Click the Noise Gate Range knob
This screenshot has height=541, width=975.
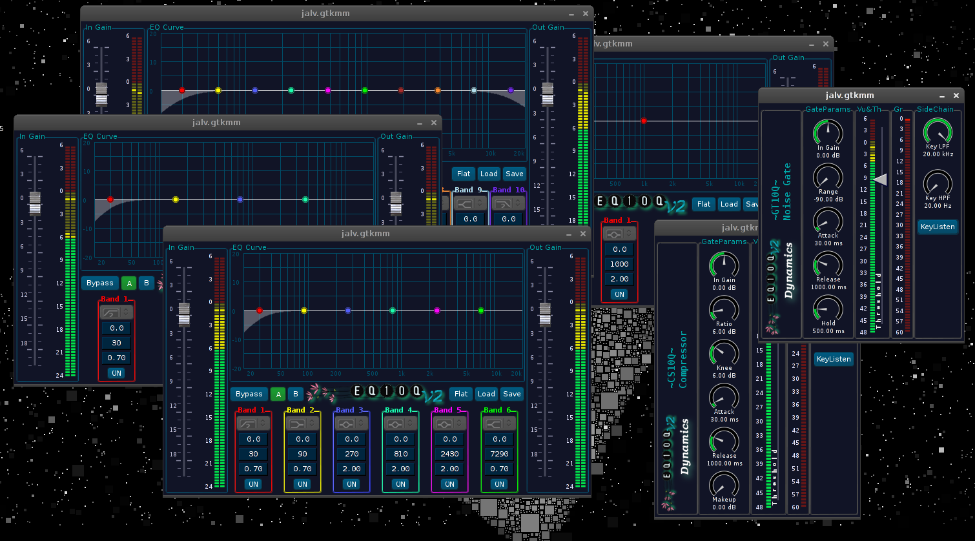(828, 176)
